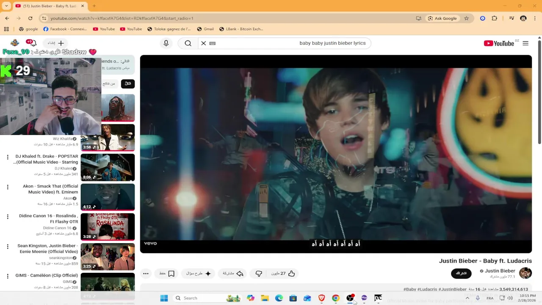Open YouTube notifications bell

[32, 43]
